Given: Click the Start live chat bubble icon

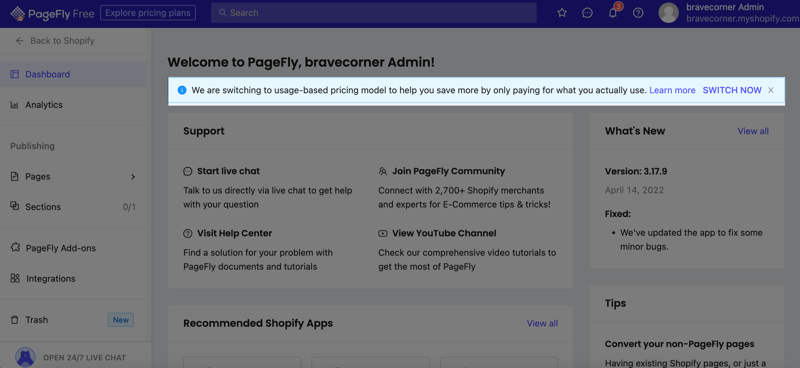Looking at the screenshot, I should point(188,171).
